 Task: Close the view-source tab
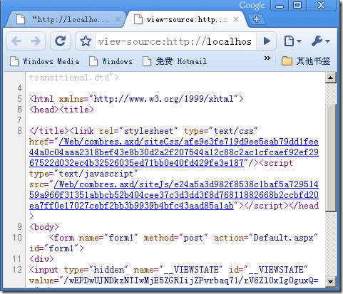235,19
